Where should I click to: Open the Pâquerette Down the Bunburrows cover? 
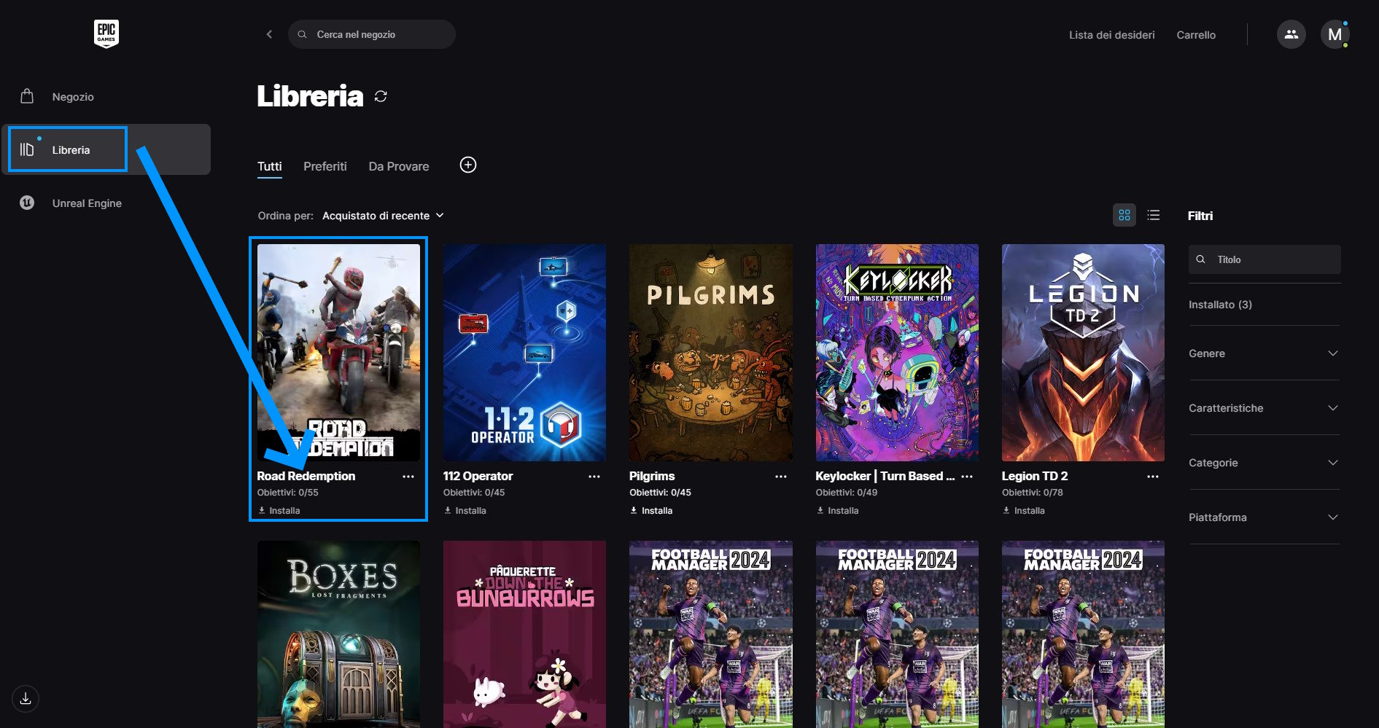click(x=524, y=634)
